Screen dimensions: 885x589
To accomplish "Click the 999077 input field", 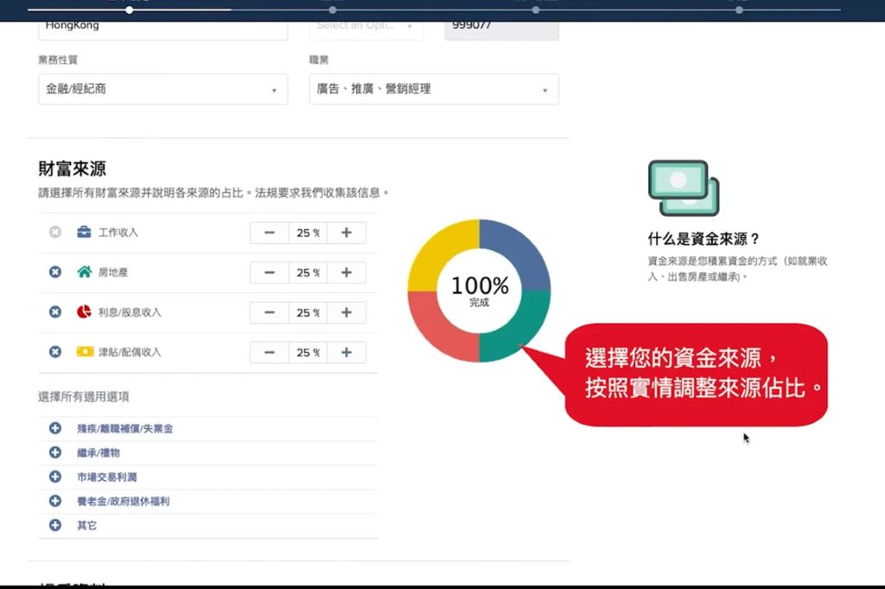I will 501,27.
